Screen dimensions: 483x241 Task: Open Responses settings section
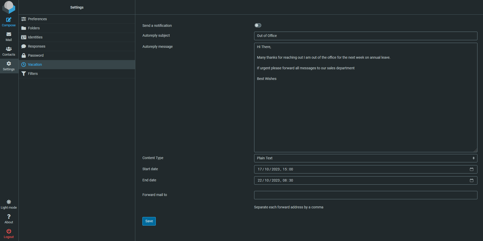77,46
